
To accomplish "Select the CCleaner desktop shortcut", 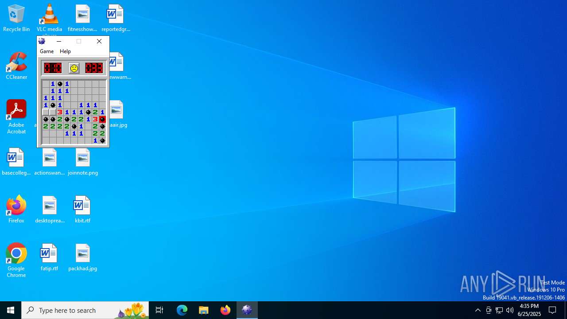I will point(16,66).
